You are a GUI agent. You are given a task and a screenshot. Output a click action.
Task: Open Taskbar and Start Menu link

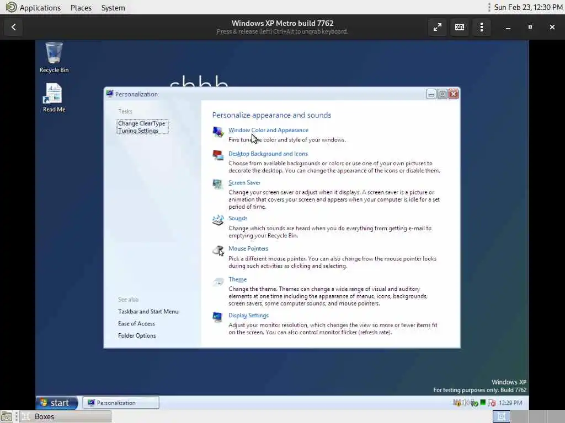[148, 312]
